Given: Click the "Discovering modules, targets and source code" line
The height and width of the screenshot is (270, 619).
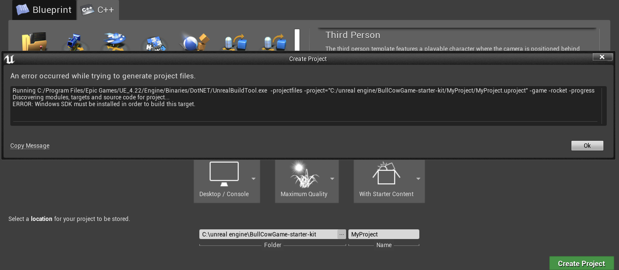Looking at the screenshot, I should click(x=91, y=97).
